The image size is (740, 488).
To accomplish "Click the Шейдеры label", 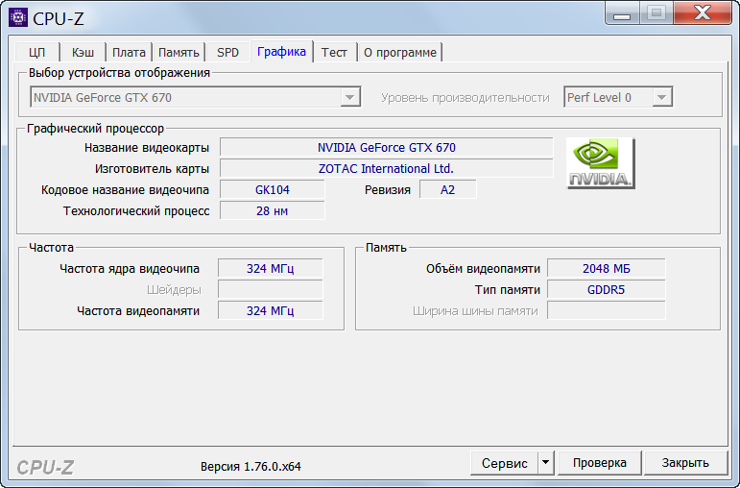I will (174, 290).
